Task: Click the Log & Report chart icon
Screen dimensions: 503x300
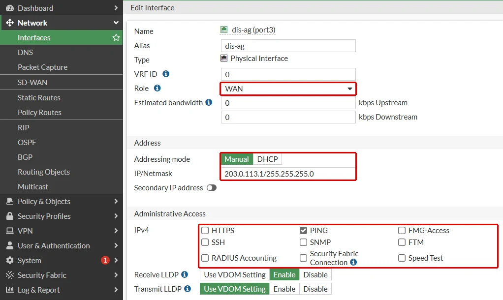Action: pos(10,290)
